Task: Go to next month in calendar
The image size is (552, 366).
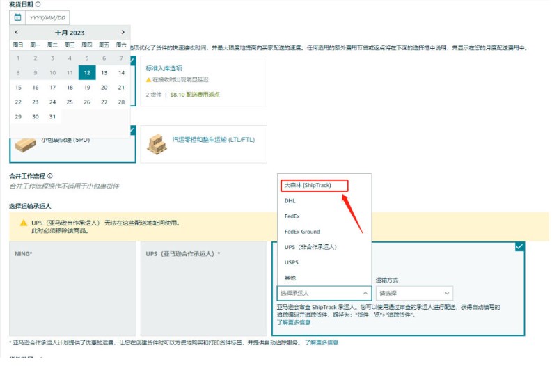Action: [123, 32]
